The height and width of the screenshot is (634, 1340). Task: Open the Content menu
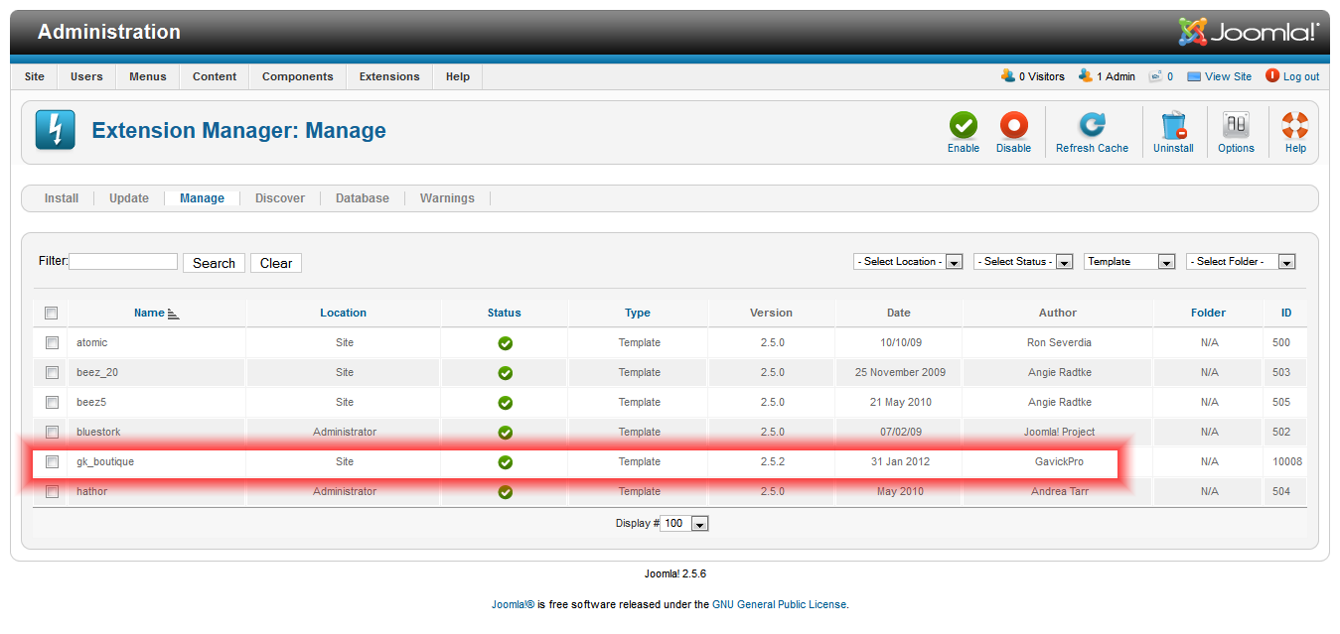[x=215, y=76]
